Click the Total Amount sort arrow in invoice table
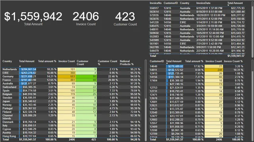The image size is (254, 142). click(x=228, y=5)
